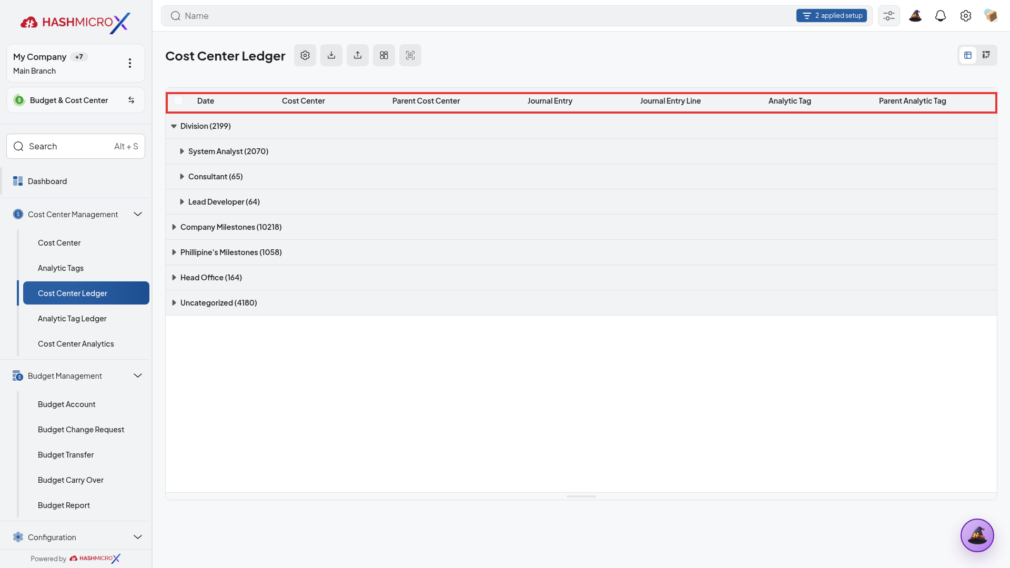Click the user avatar box icon
The image size is (1010, 568).
[x=991, y=16]
